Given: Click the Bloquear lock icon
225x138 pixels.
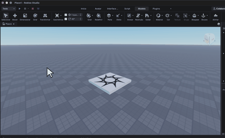Looking at the screenshot, I should click(194, 15).
